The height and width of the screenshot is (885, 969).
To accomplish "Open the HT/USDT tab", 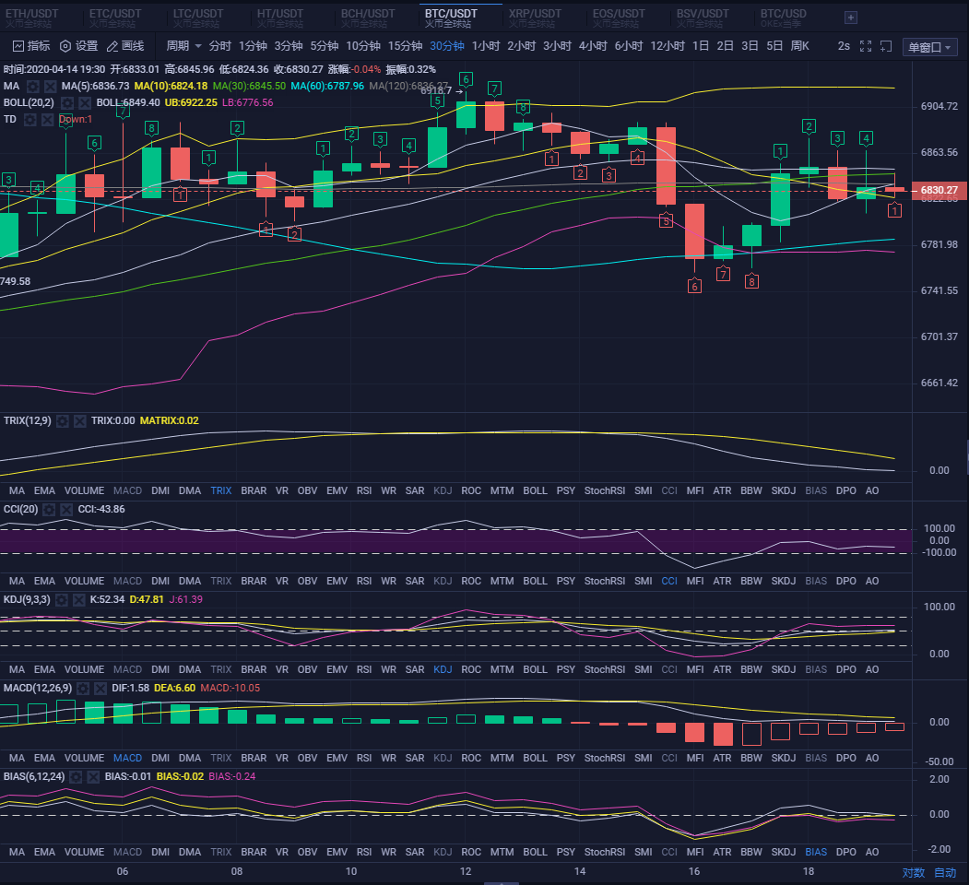I will (280, 18).
